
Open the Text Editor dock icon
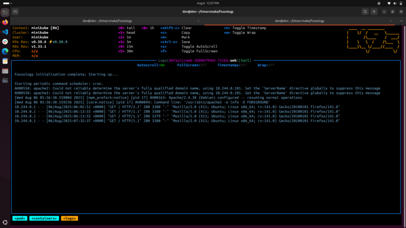click(x=5, y=61)
